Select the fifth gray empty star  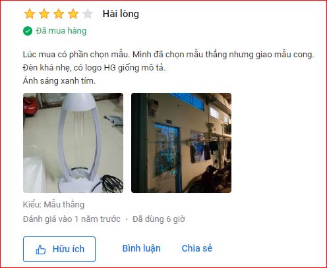pos(88,14)
